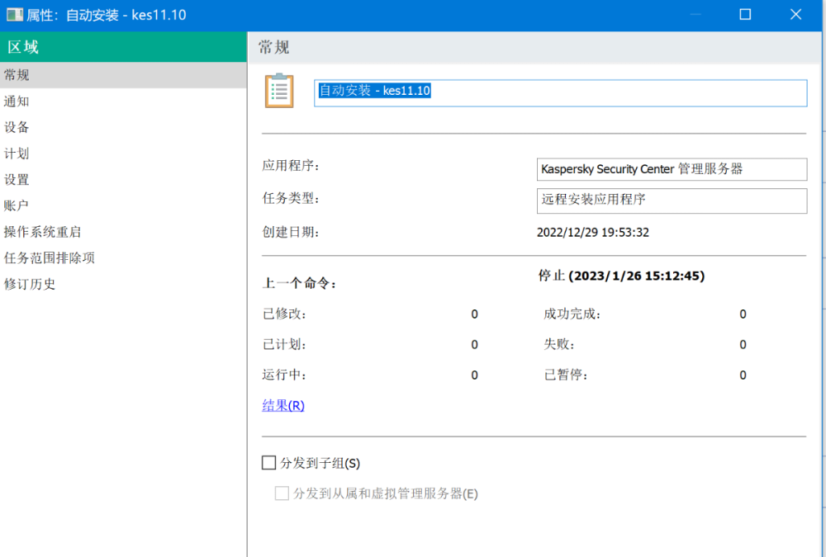Close the 属性 dialog window

[x=796, y=15]
